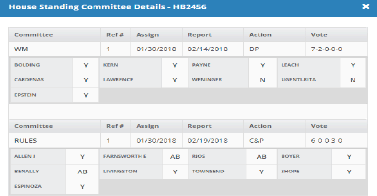Select the RULES report date 02/19/2018
Viewport: 377px width, 196px height.
point(207,141)
